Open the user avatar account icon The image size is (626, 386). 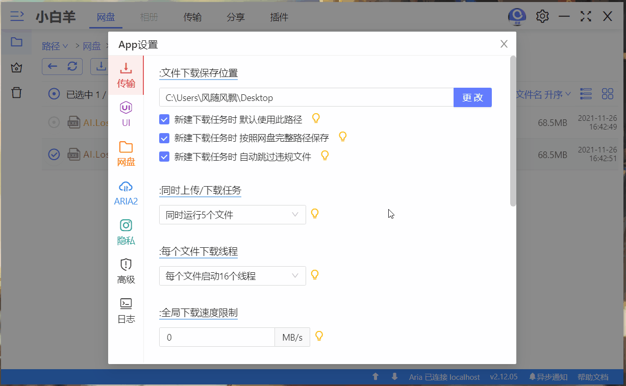(517, 17)
